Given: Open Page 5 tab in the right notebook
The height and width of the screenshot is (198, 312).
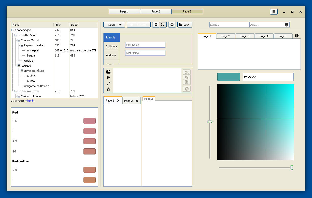Looking at the screenshot, I should (283, 36).
